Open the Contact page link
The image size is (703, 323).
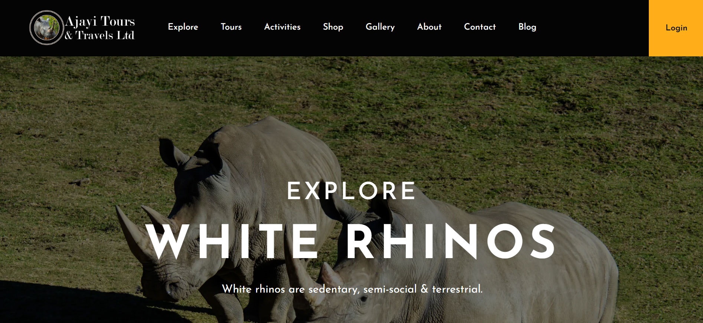click(x=480, y=27)
